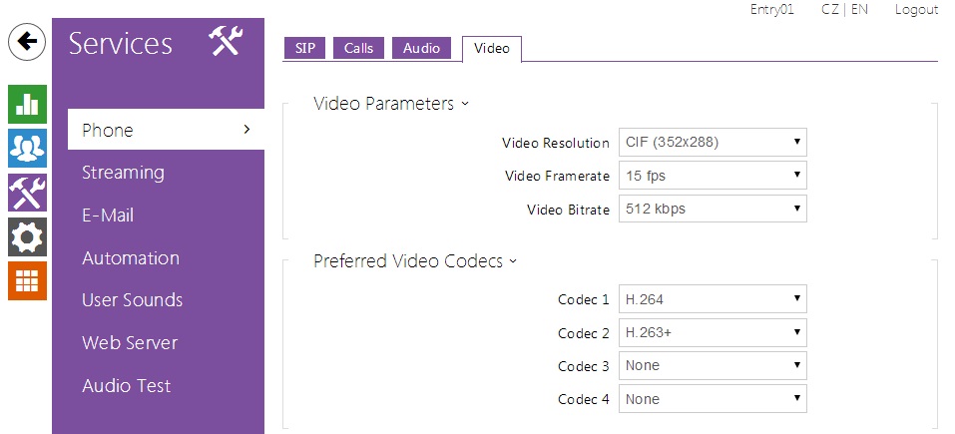Click the back arrow icon
Screen dimensions: 955x434
point(27,42)
